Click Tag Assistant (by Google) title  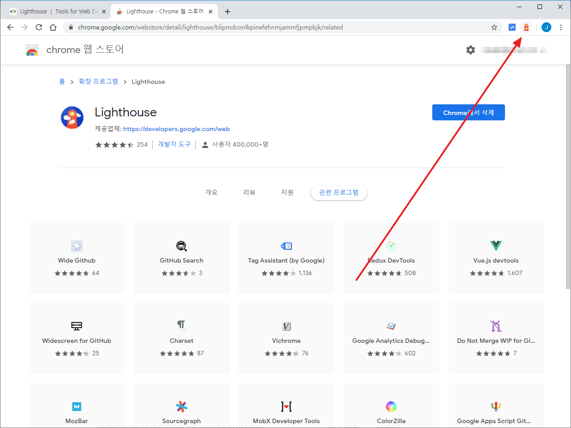coord(286,260)
